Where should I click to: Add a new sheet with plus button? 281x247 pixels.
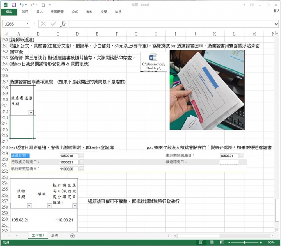72,236
